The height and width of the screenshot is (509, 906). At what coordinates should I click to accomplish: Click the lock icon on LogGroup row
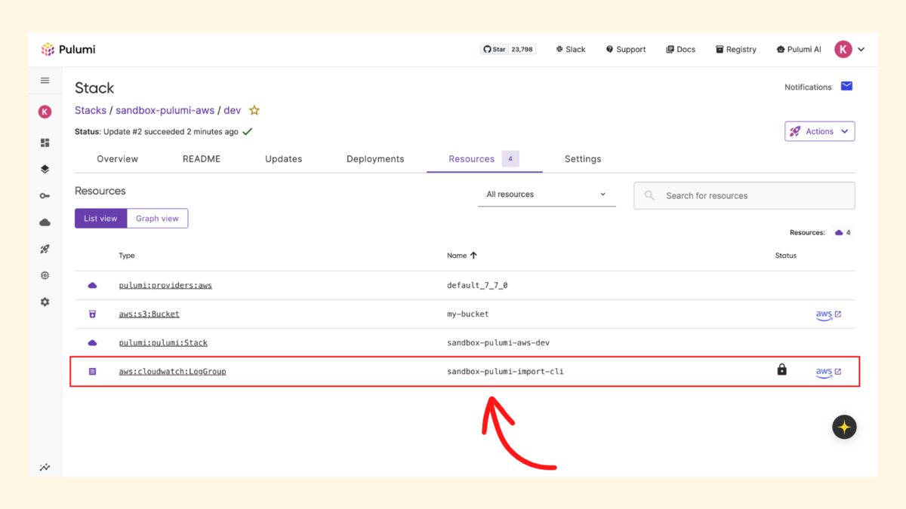(782, 369)
